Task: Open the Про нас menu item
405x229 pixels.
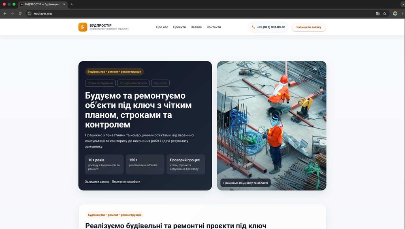Action: (162, 27)
